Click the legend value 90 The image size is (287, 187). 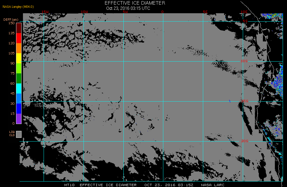[12, 63]
